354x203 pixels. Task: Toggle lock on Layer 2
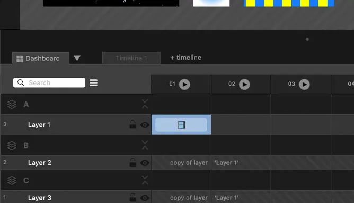(x=132, y=162)
